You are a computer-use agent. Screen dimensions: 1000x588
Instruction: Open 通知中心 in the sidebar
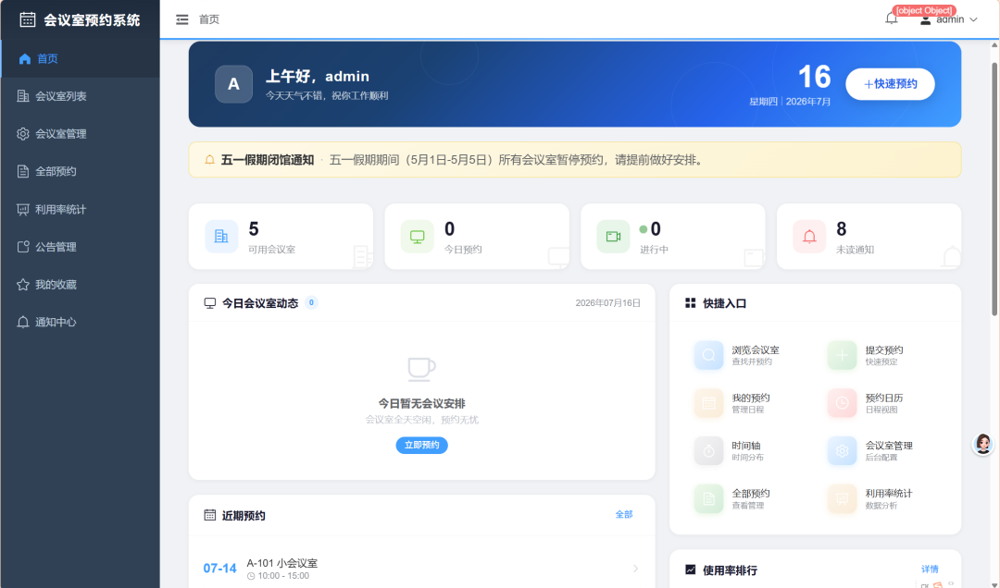click(80, 322)
